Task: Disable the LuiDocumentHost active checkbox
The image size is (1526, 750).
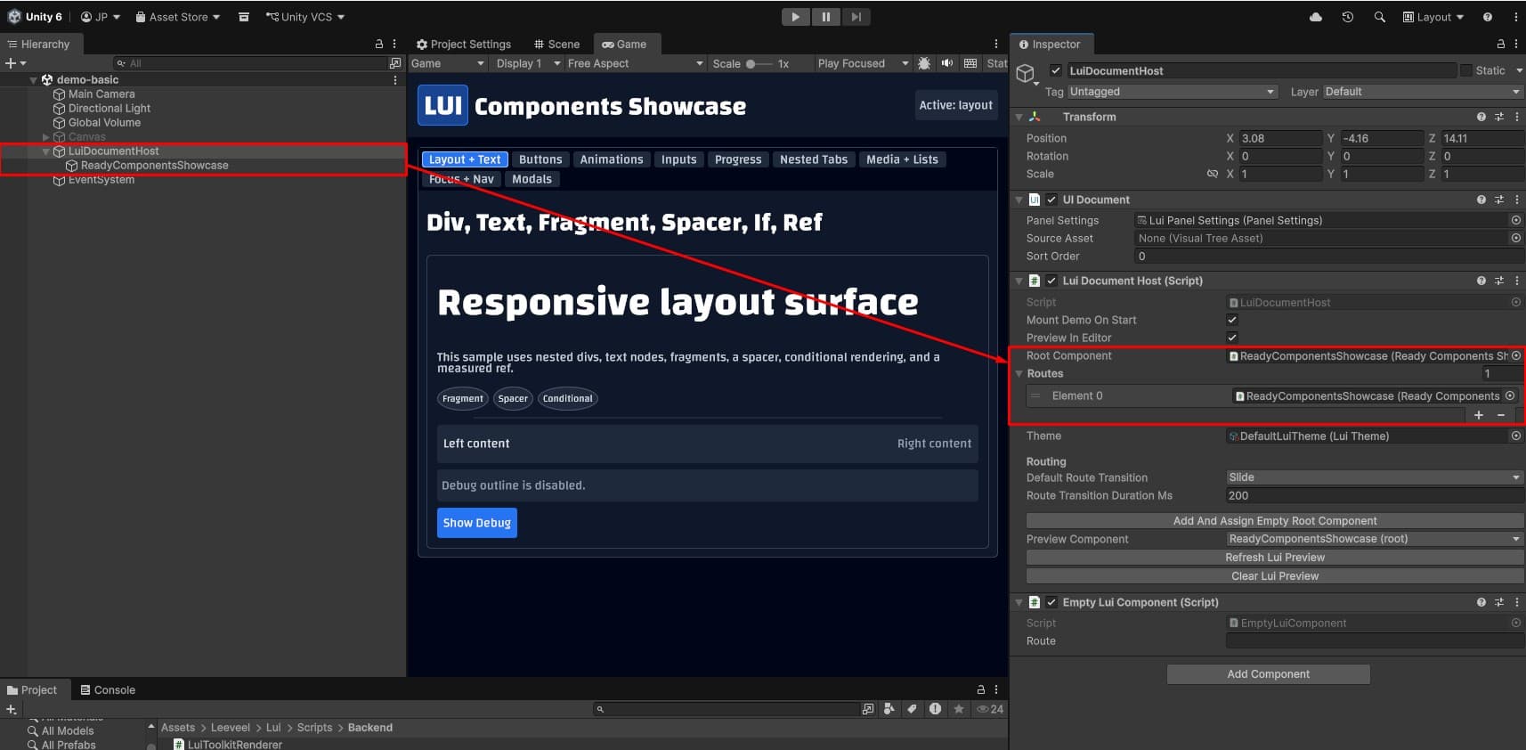Action: pos(1056,70)
